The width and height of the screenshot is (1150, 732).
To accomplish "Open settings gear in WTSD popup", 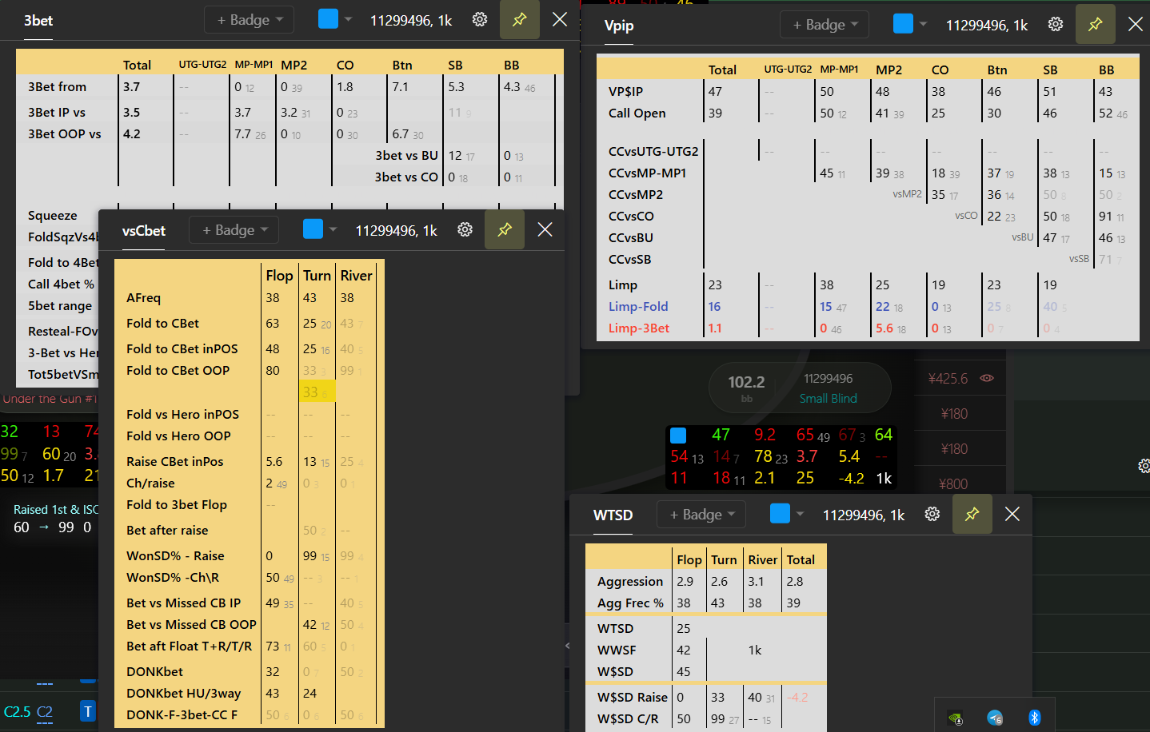I will click(932, 515).
